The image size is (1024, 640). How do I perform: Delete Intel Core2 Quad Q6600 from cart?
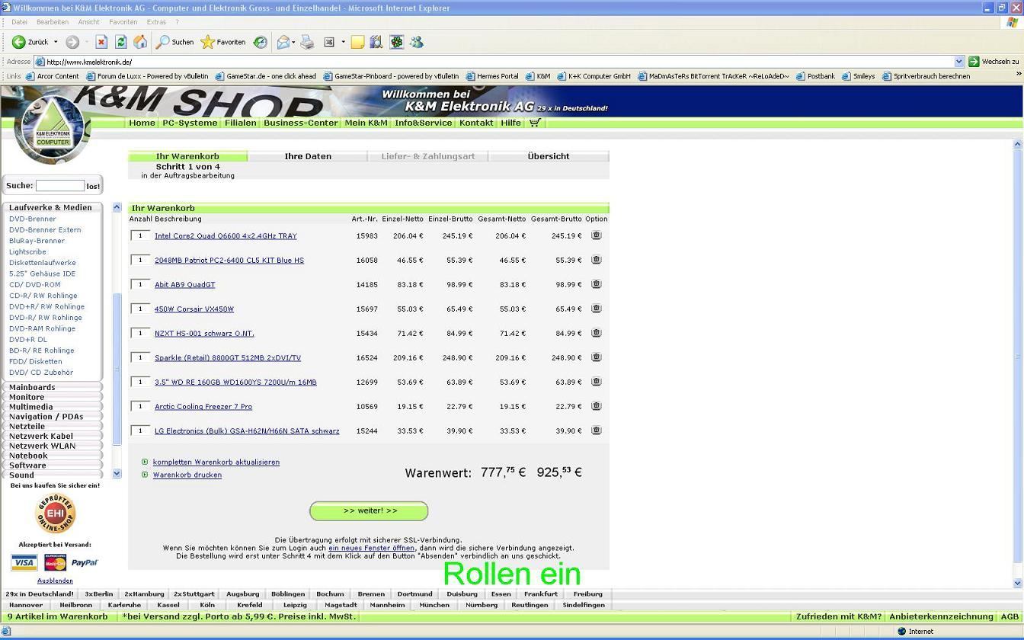tap(597, 235)
